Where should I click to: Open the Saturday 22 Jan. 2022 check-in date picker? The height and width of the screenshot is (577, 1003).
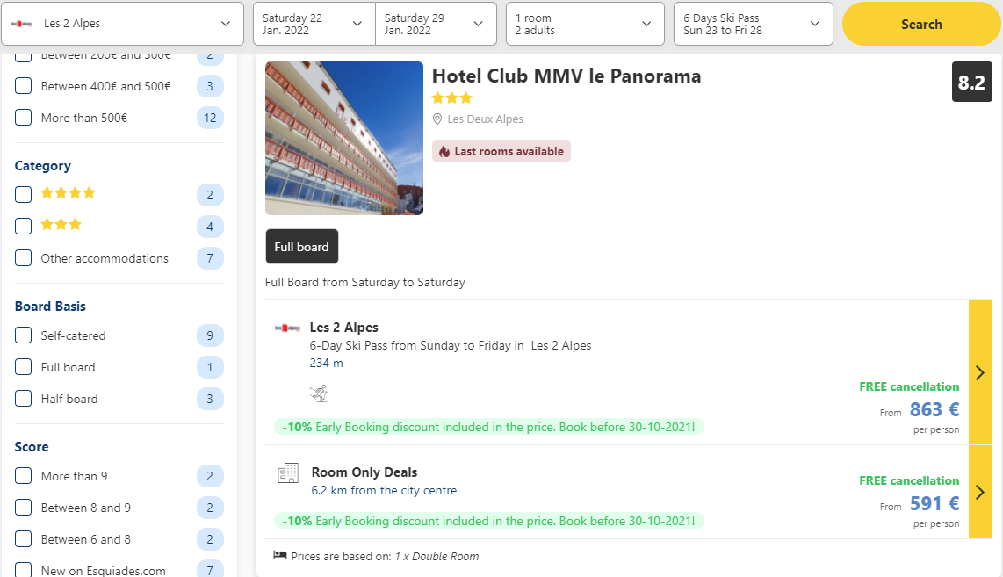tap(314, 24)
